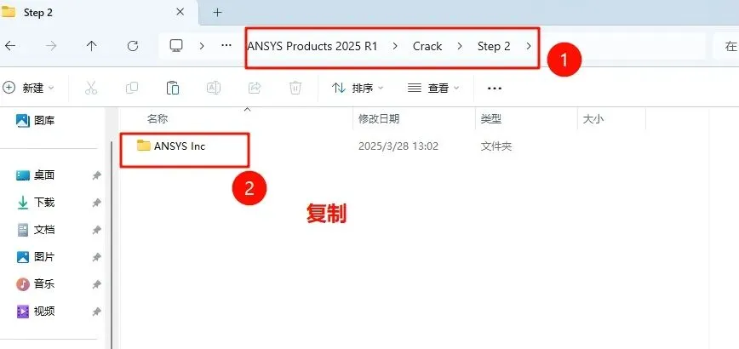Go up one folder level

(91, 46)
